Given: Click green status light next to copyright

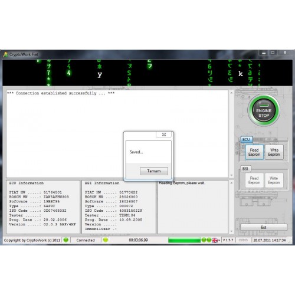Looking at the screenshot, I should coord(66,240).
